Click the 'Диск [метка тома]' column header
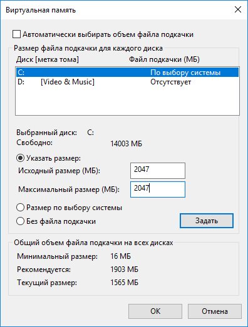 click(48, 59)
